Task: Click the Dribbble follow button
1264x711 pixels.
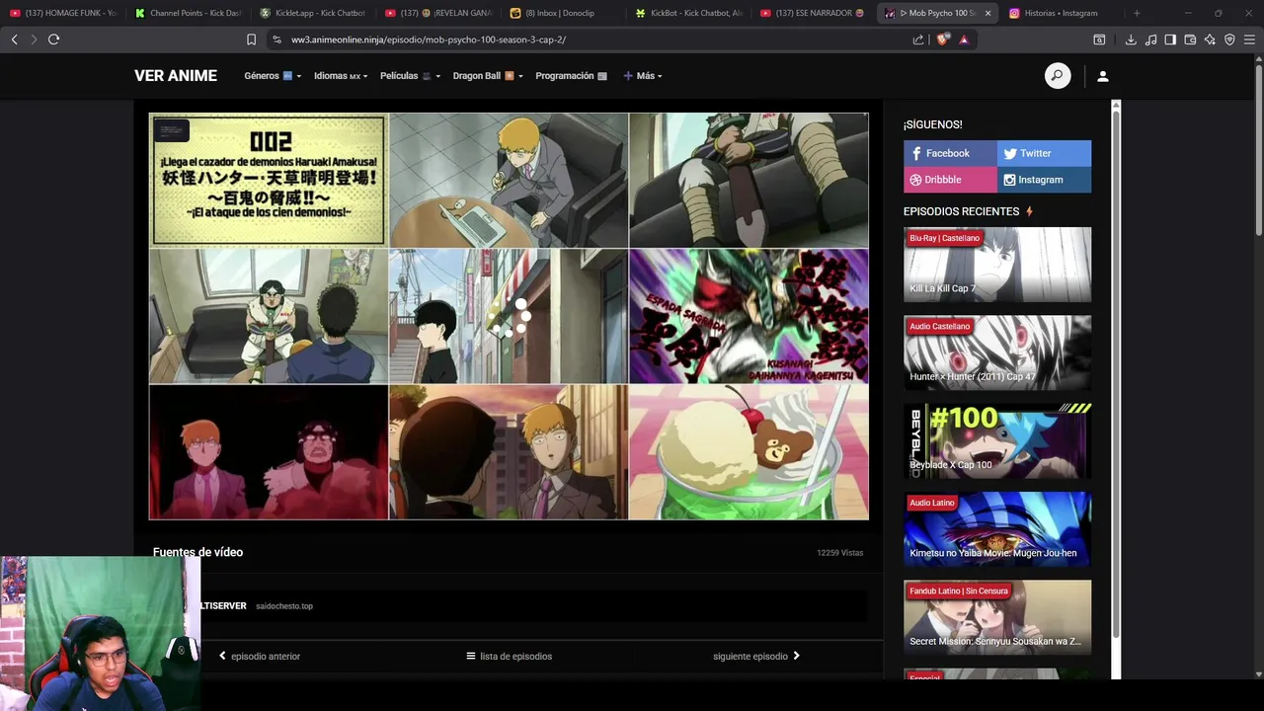Action: [950, 180]
